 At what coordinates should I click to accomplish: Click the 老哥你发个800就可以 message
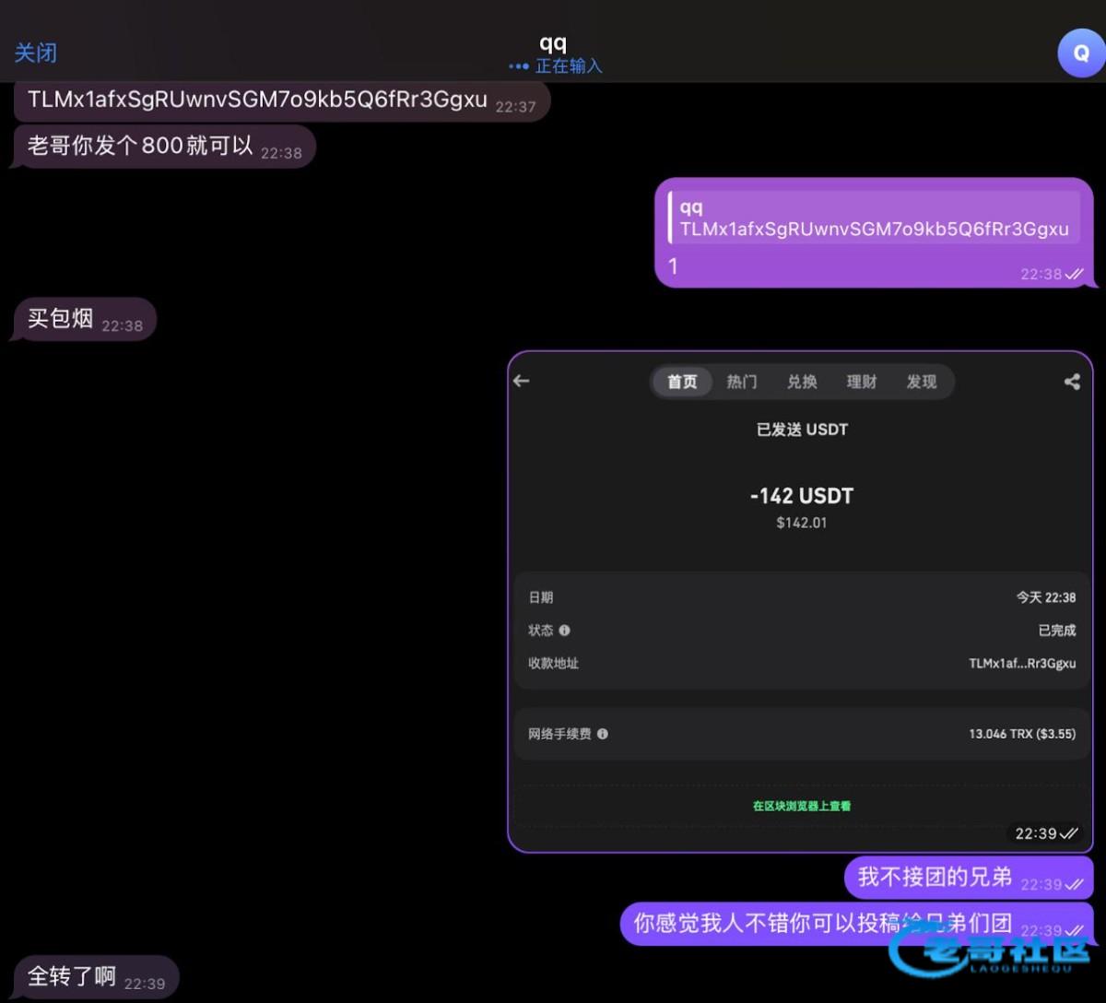(163, 147)
